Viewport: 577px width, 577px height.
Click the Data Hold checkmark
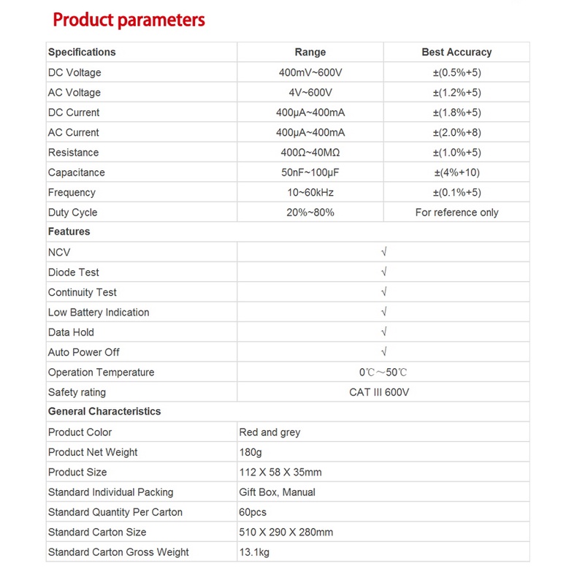pos(383,332)
